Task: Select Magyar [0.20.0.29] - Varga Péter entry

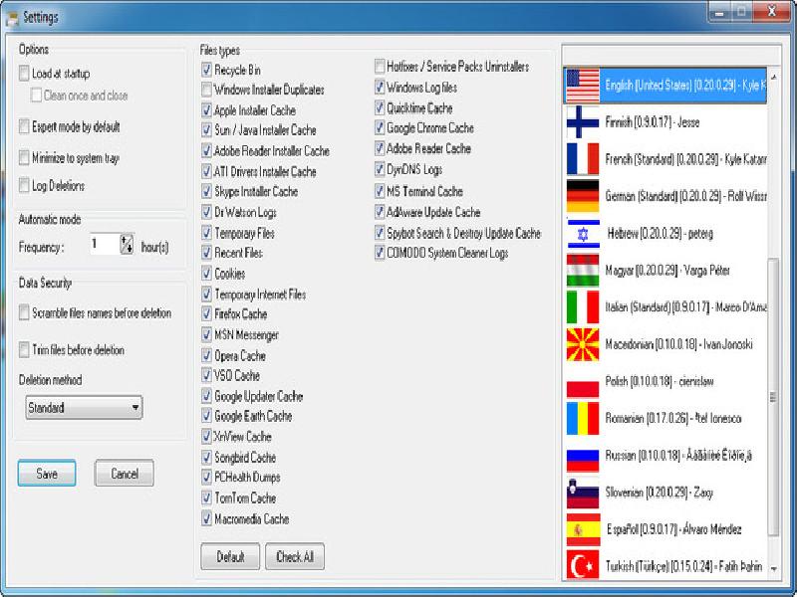Action: point(665,271)
